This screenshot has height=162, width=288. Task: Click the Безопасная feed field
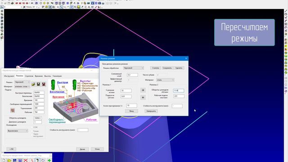[39, 96]
